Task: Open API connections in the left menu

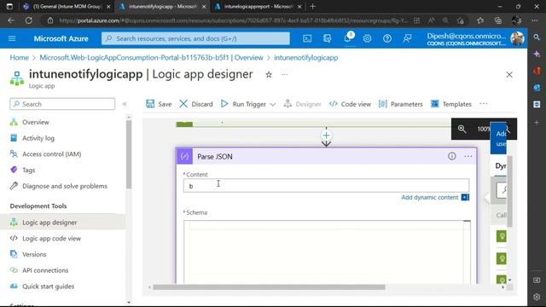Action: click(x=45, y=270)
